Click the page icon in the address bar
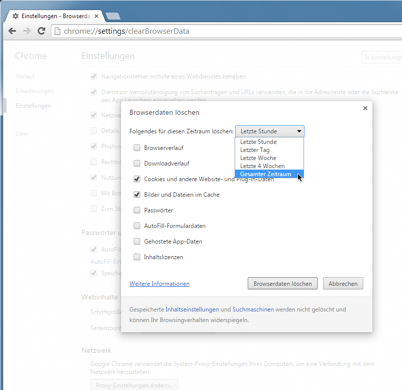402x390 pixels. (x=58, y=31)
